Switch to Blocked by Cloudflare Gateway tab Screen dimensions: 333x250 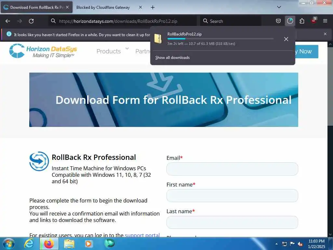pyautogui.click(x=103, y=7)
